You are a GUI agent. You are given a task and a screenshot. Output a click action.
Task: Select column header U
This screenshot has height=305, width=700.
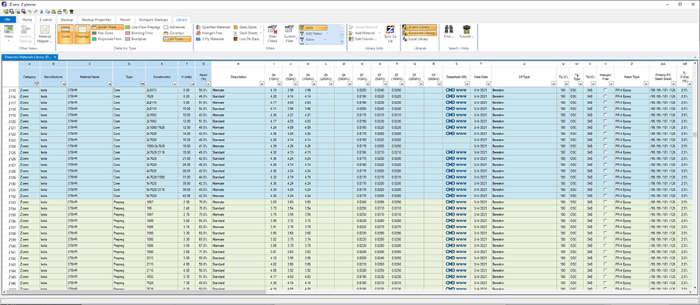click(523, 64)
